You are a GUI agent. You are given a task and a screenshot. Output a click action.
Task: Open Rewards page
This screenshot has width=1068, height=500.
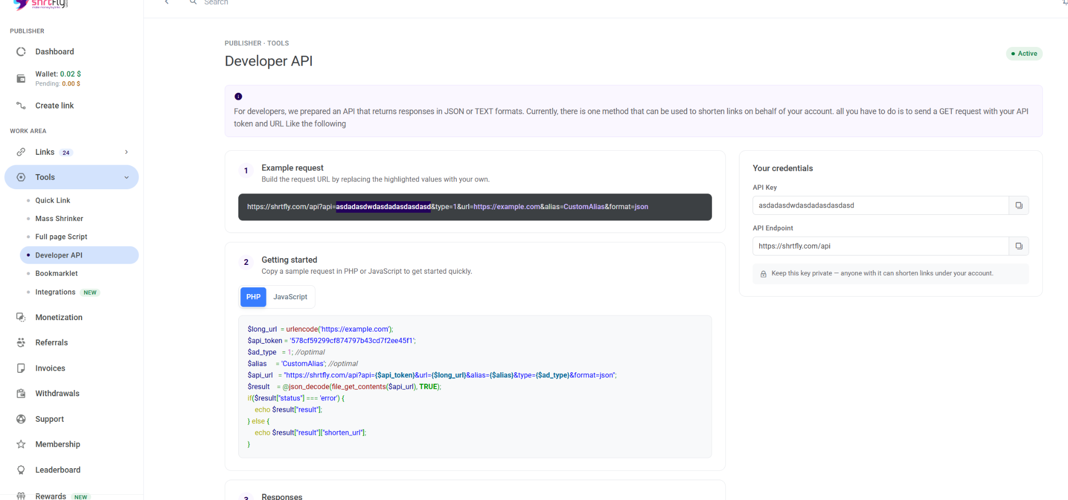[x=51, y=496]
